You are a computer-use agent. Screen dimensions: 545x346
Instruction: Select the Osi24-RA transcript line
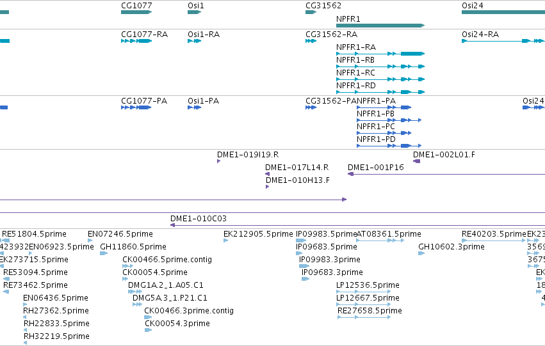click(503, 41)
